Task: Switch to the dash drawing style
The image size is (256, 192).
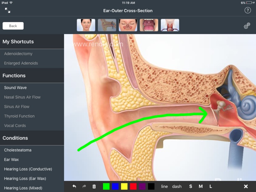Action: pos(177,186)
